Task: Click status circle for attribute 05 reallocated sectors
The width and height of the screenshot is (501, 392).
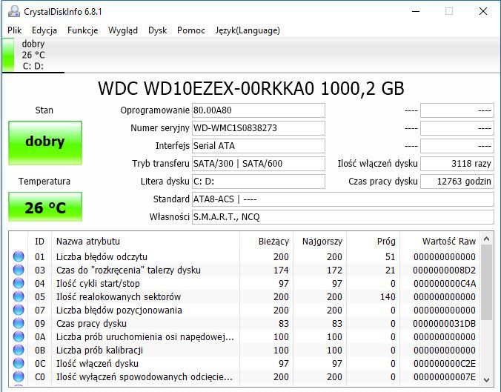Action: tap(19, 297)
